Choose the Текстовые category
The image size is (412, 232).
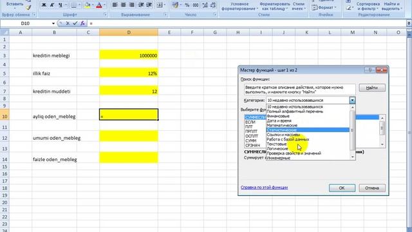click(x=308, y=144)
